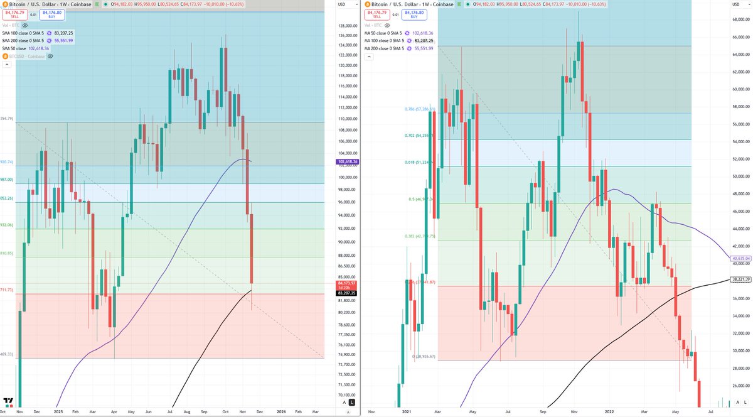This screenshot has width=753, height=417.
Task: Click the 38,221.39 price label on right chart axis
Action: coord(741,278)
